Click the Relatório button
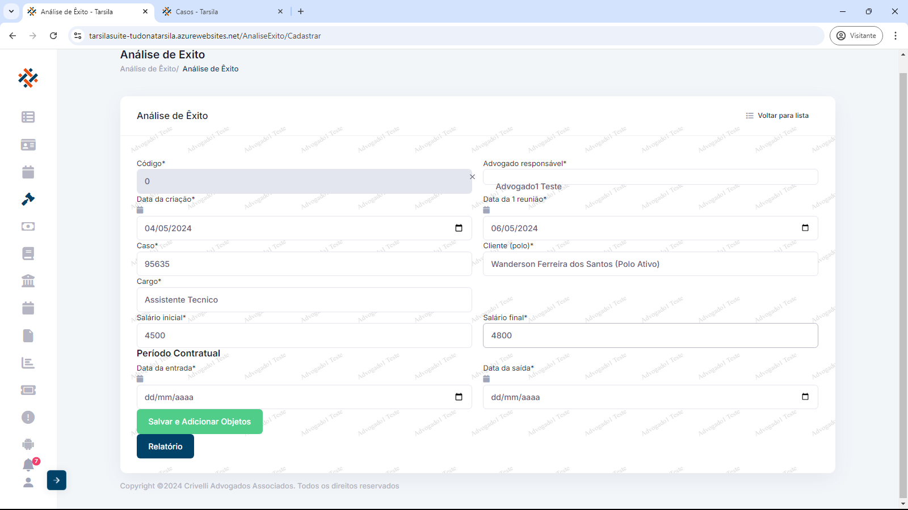Image resolution: width=908 pixels, height=510 pixels. click(x=165, y=447)
